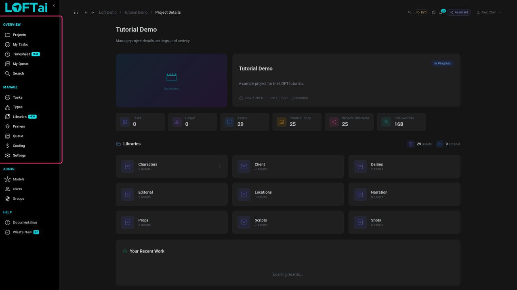
Task: Click the project date range calendar icon
Action: click(x=241, y=98)
